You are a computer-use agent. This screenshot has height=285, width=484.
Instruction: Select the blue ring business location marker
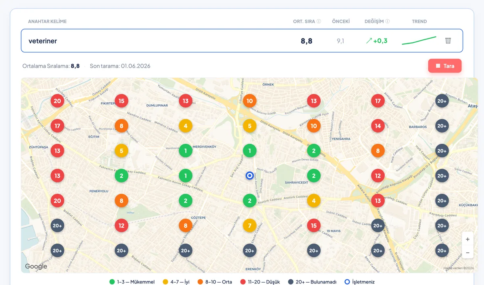(x=250, y=176)
